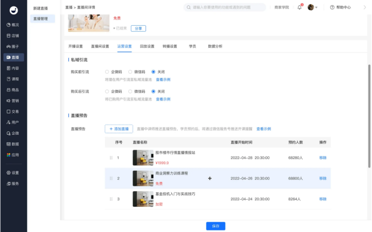Select 关闭 for 购买后引流

click(x=154, y=91)
